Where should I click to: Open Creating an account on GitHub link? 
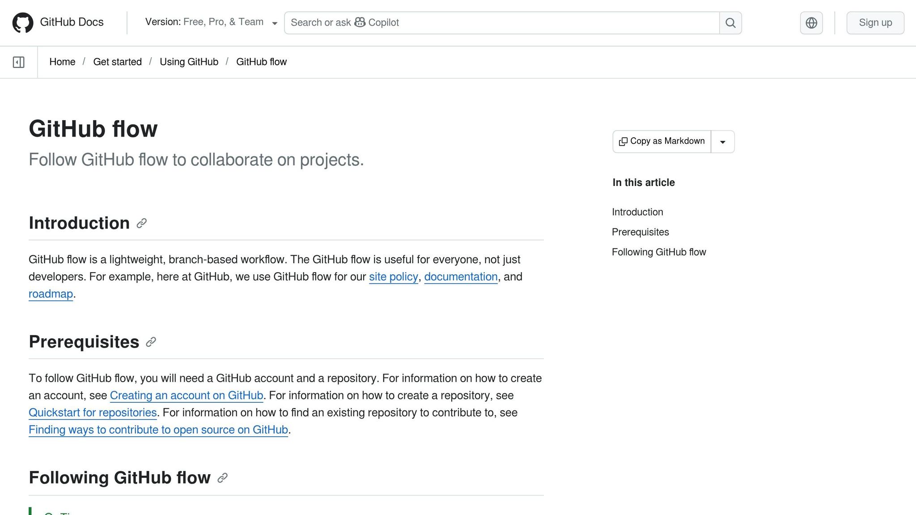pos(187,396)
